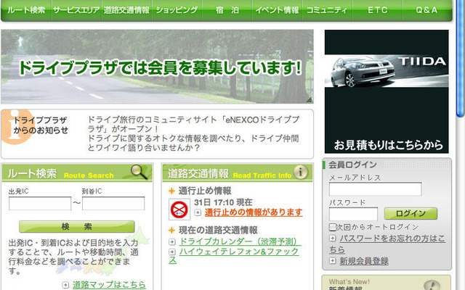The width and height of the screenshot is (465, 290).
Task: Click the exclamation icon in What's New box
Action: click(x=432, y=285)
